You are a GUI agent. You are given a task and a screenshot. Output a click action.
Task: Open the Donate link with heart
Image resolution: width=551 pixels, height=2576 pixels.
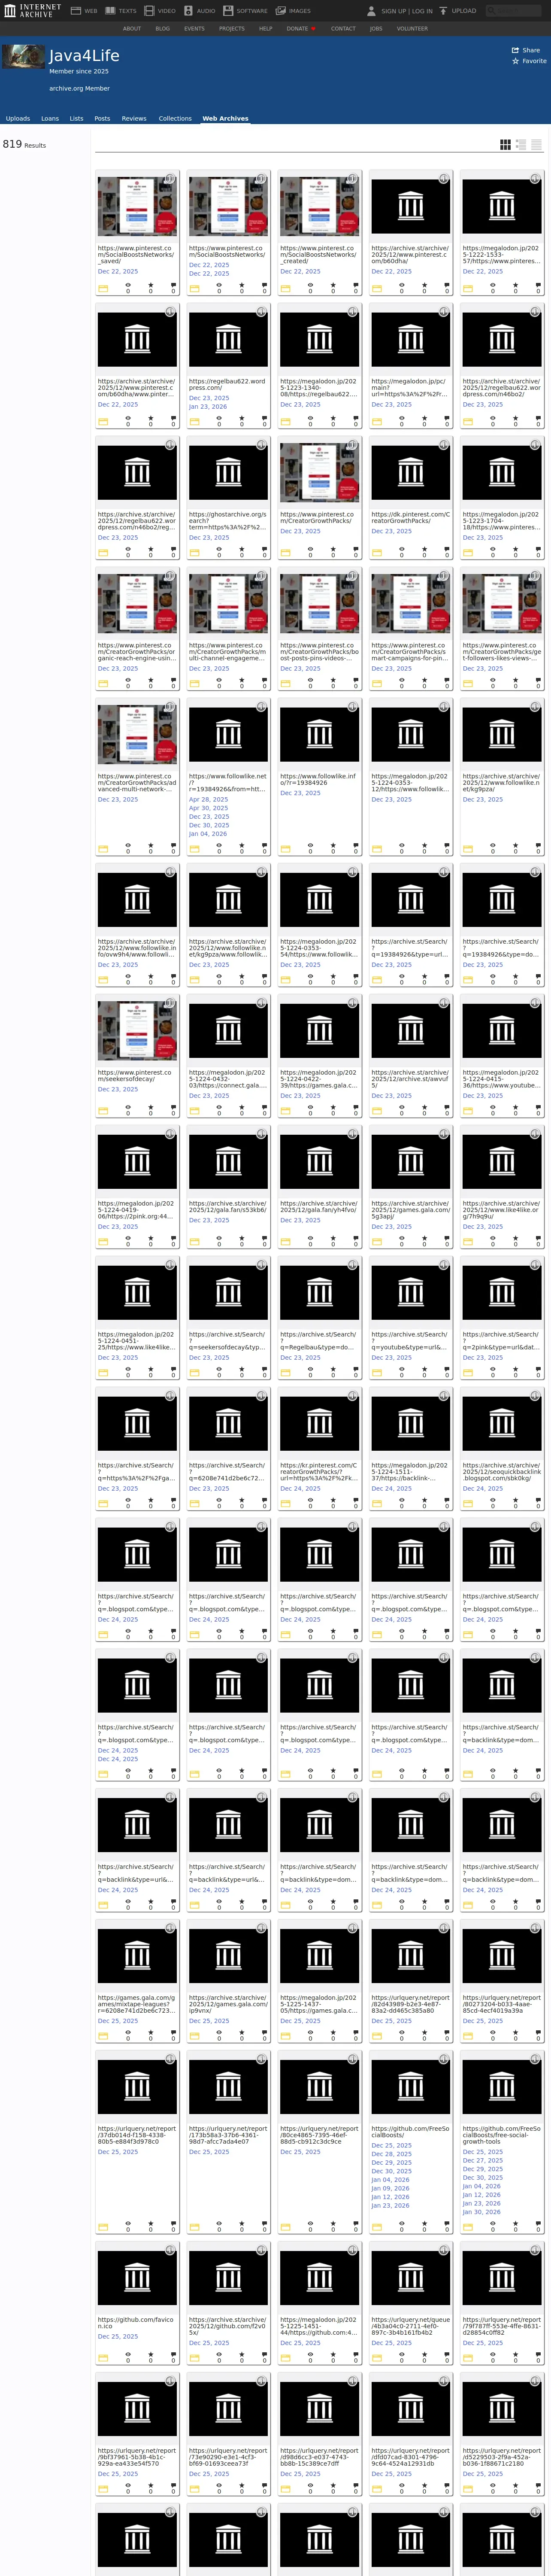301,29
